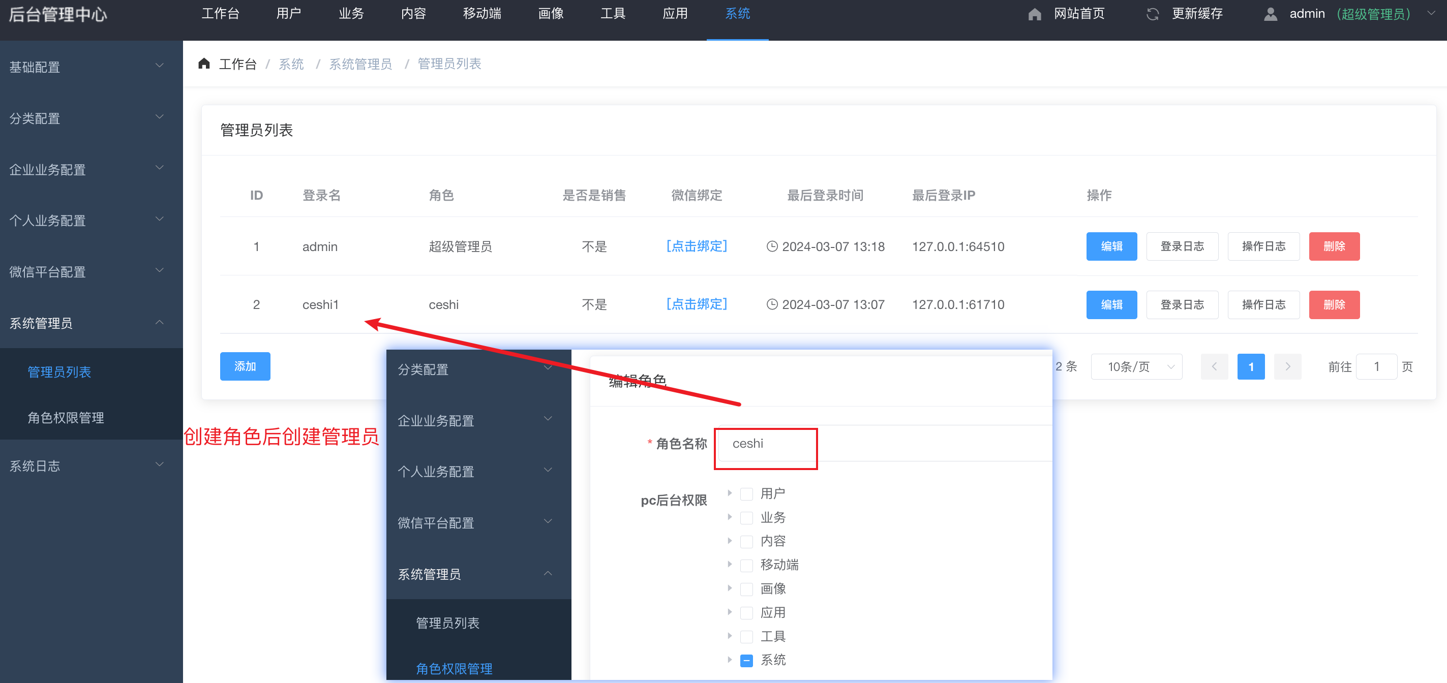Viewport: 1447px width, 683px height.
Task: Click 编辑 for the admin row
Action: tap(1111, 246)
